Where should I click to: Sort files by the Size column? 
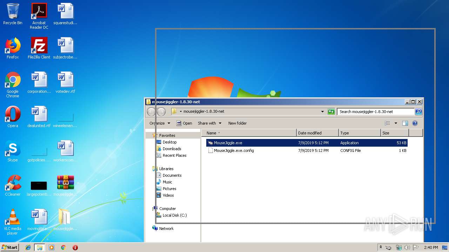point(395,133)
